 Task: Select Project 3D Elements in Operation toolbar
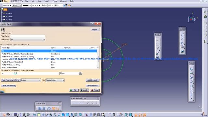(x=183, y=51)
